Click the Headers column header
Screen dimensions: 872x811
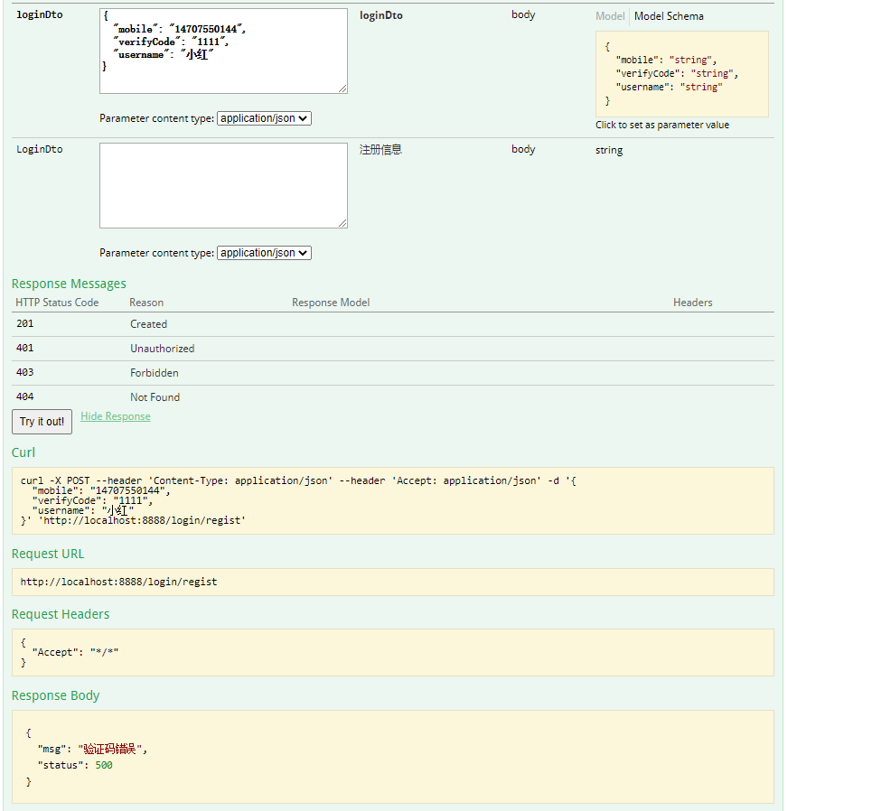pos(693,303)
